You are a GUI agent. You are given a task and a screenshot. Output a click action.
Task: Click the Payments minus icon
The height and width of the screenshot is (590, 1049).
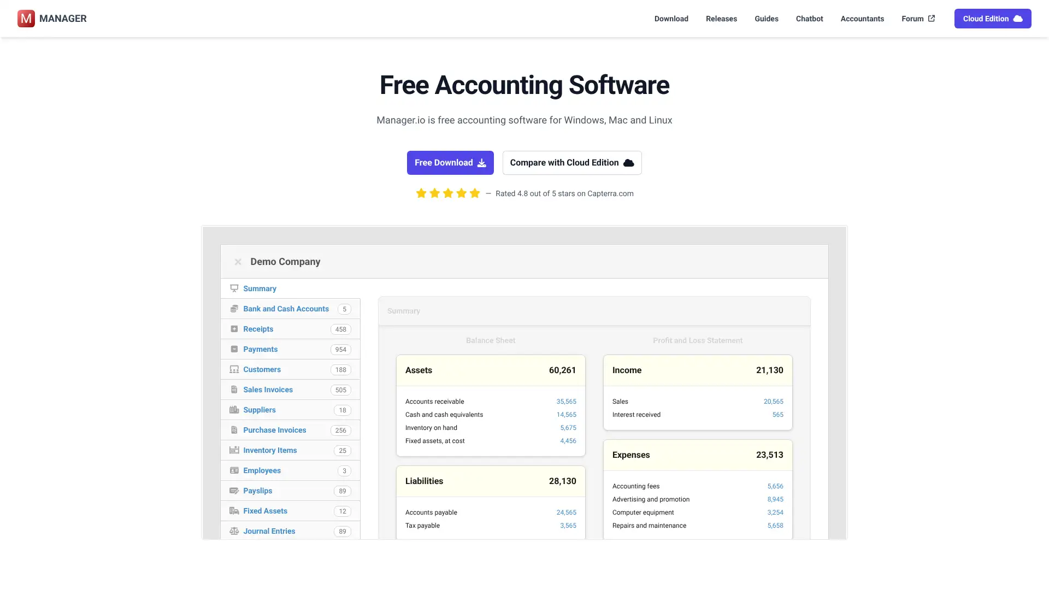coord(234,349)
